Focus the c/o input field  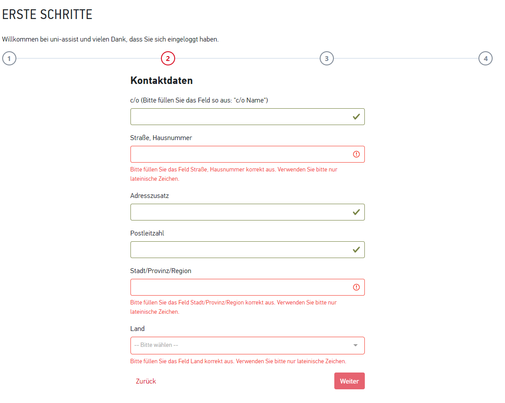click(x=239, y=117)
